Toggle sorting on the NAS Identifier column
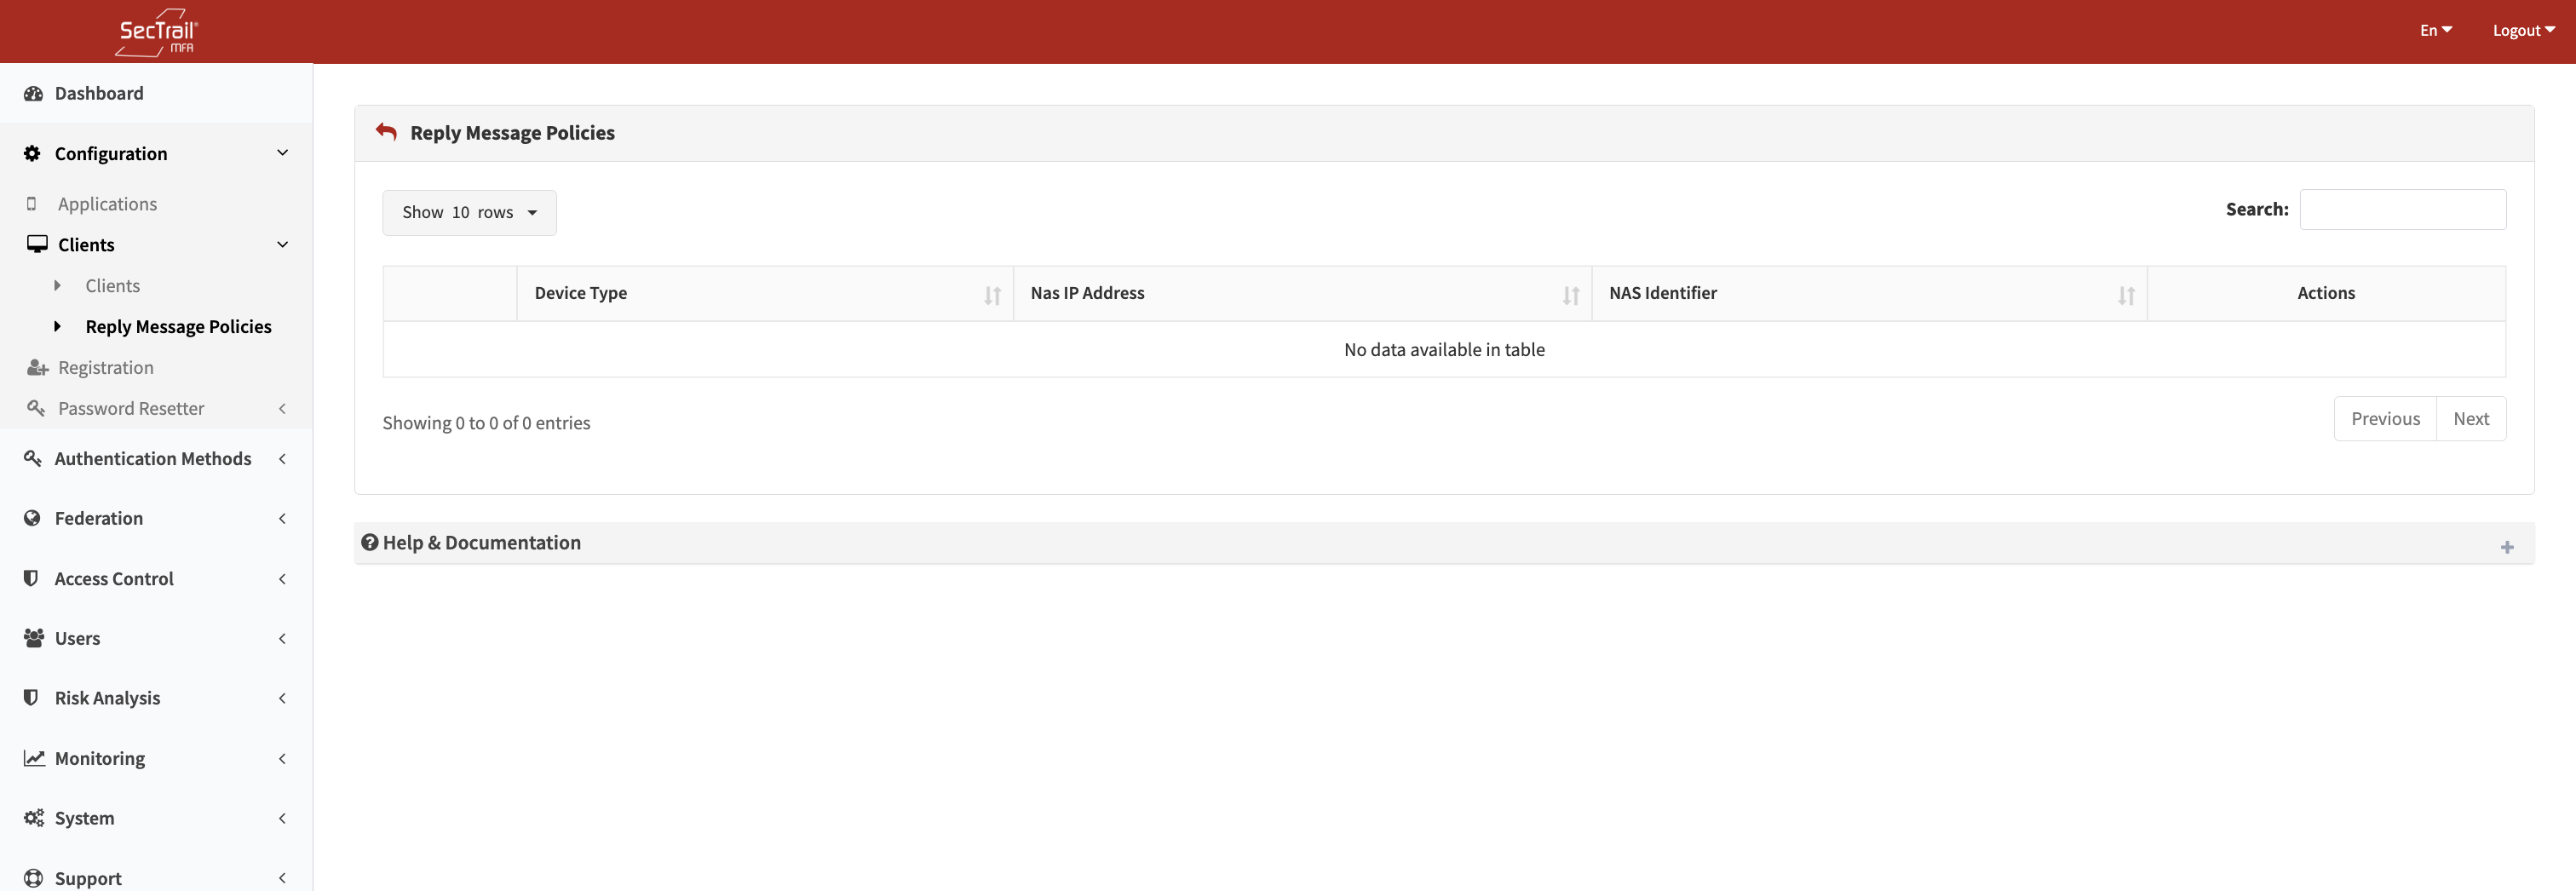2576x891 pixels. [x=2125, y=294]
